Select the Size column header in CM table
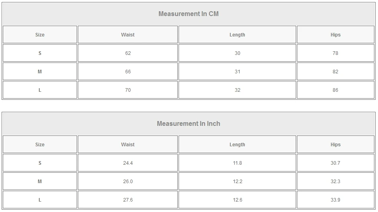Viewport: 378px width, 212px height. tap(40, 35)
